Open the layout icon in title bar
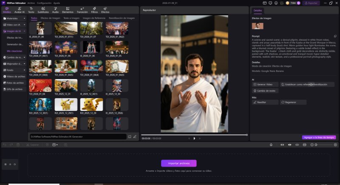The height and width of the screenshot is (185, 340). pos(264,3)
